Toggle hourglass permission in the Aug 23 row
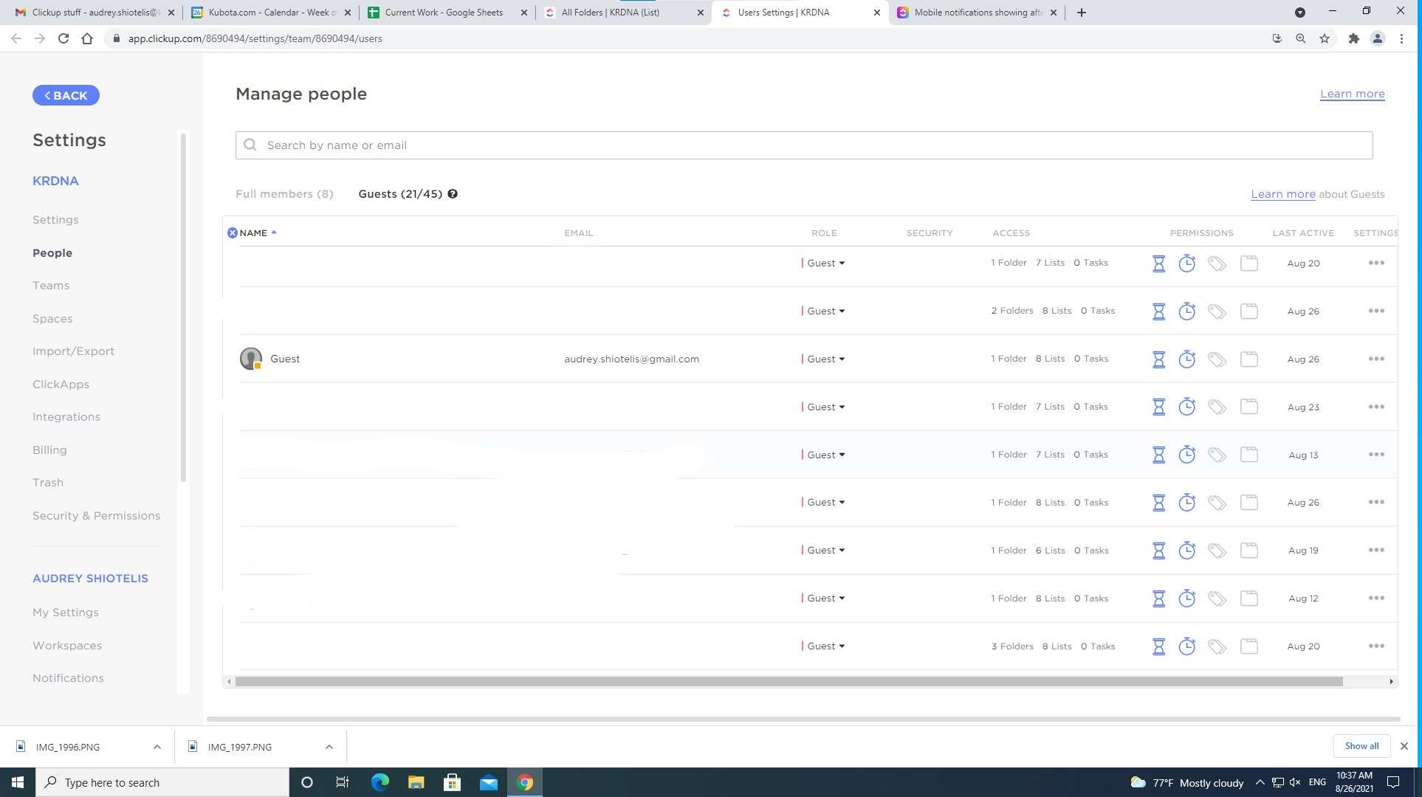The height and width of the screenshot is (797, 1422). point(1158,407)
